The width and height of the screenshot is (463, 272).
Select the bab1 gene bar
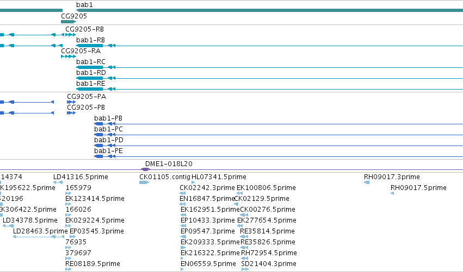click(270, 10)
